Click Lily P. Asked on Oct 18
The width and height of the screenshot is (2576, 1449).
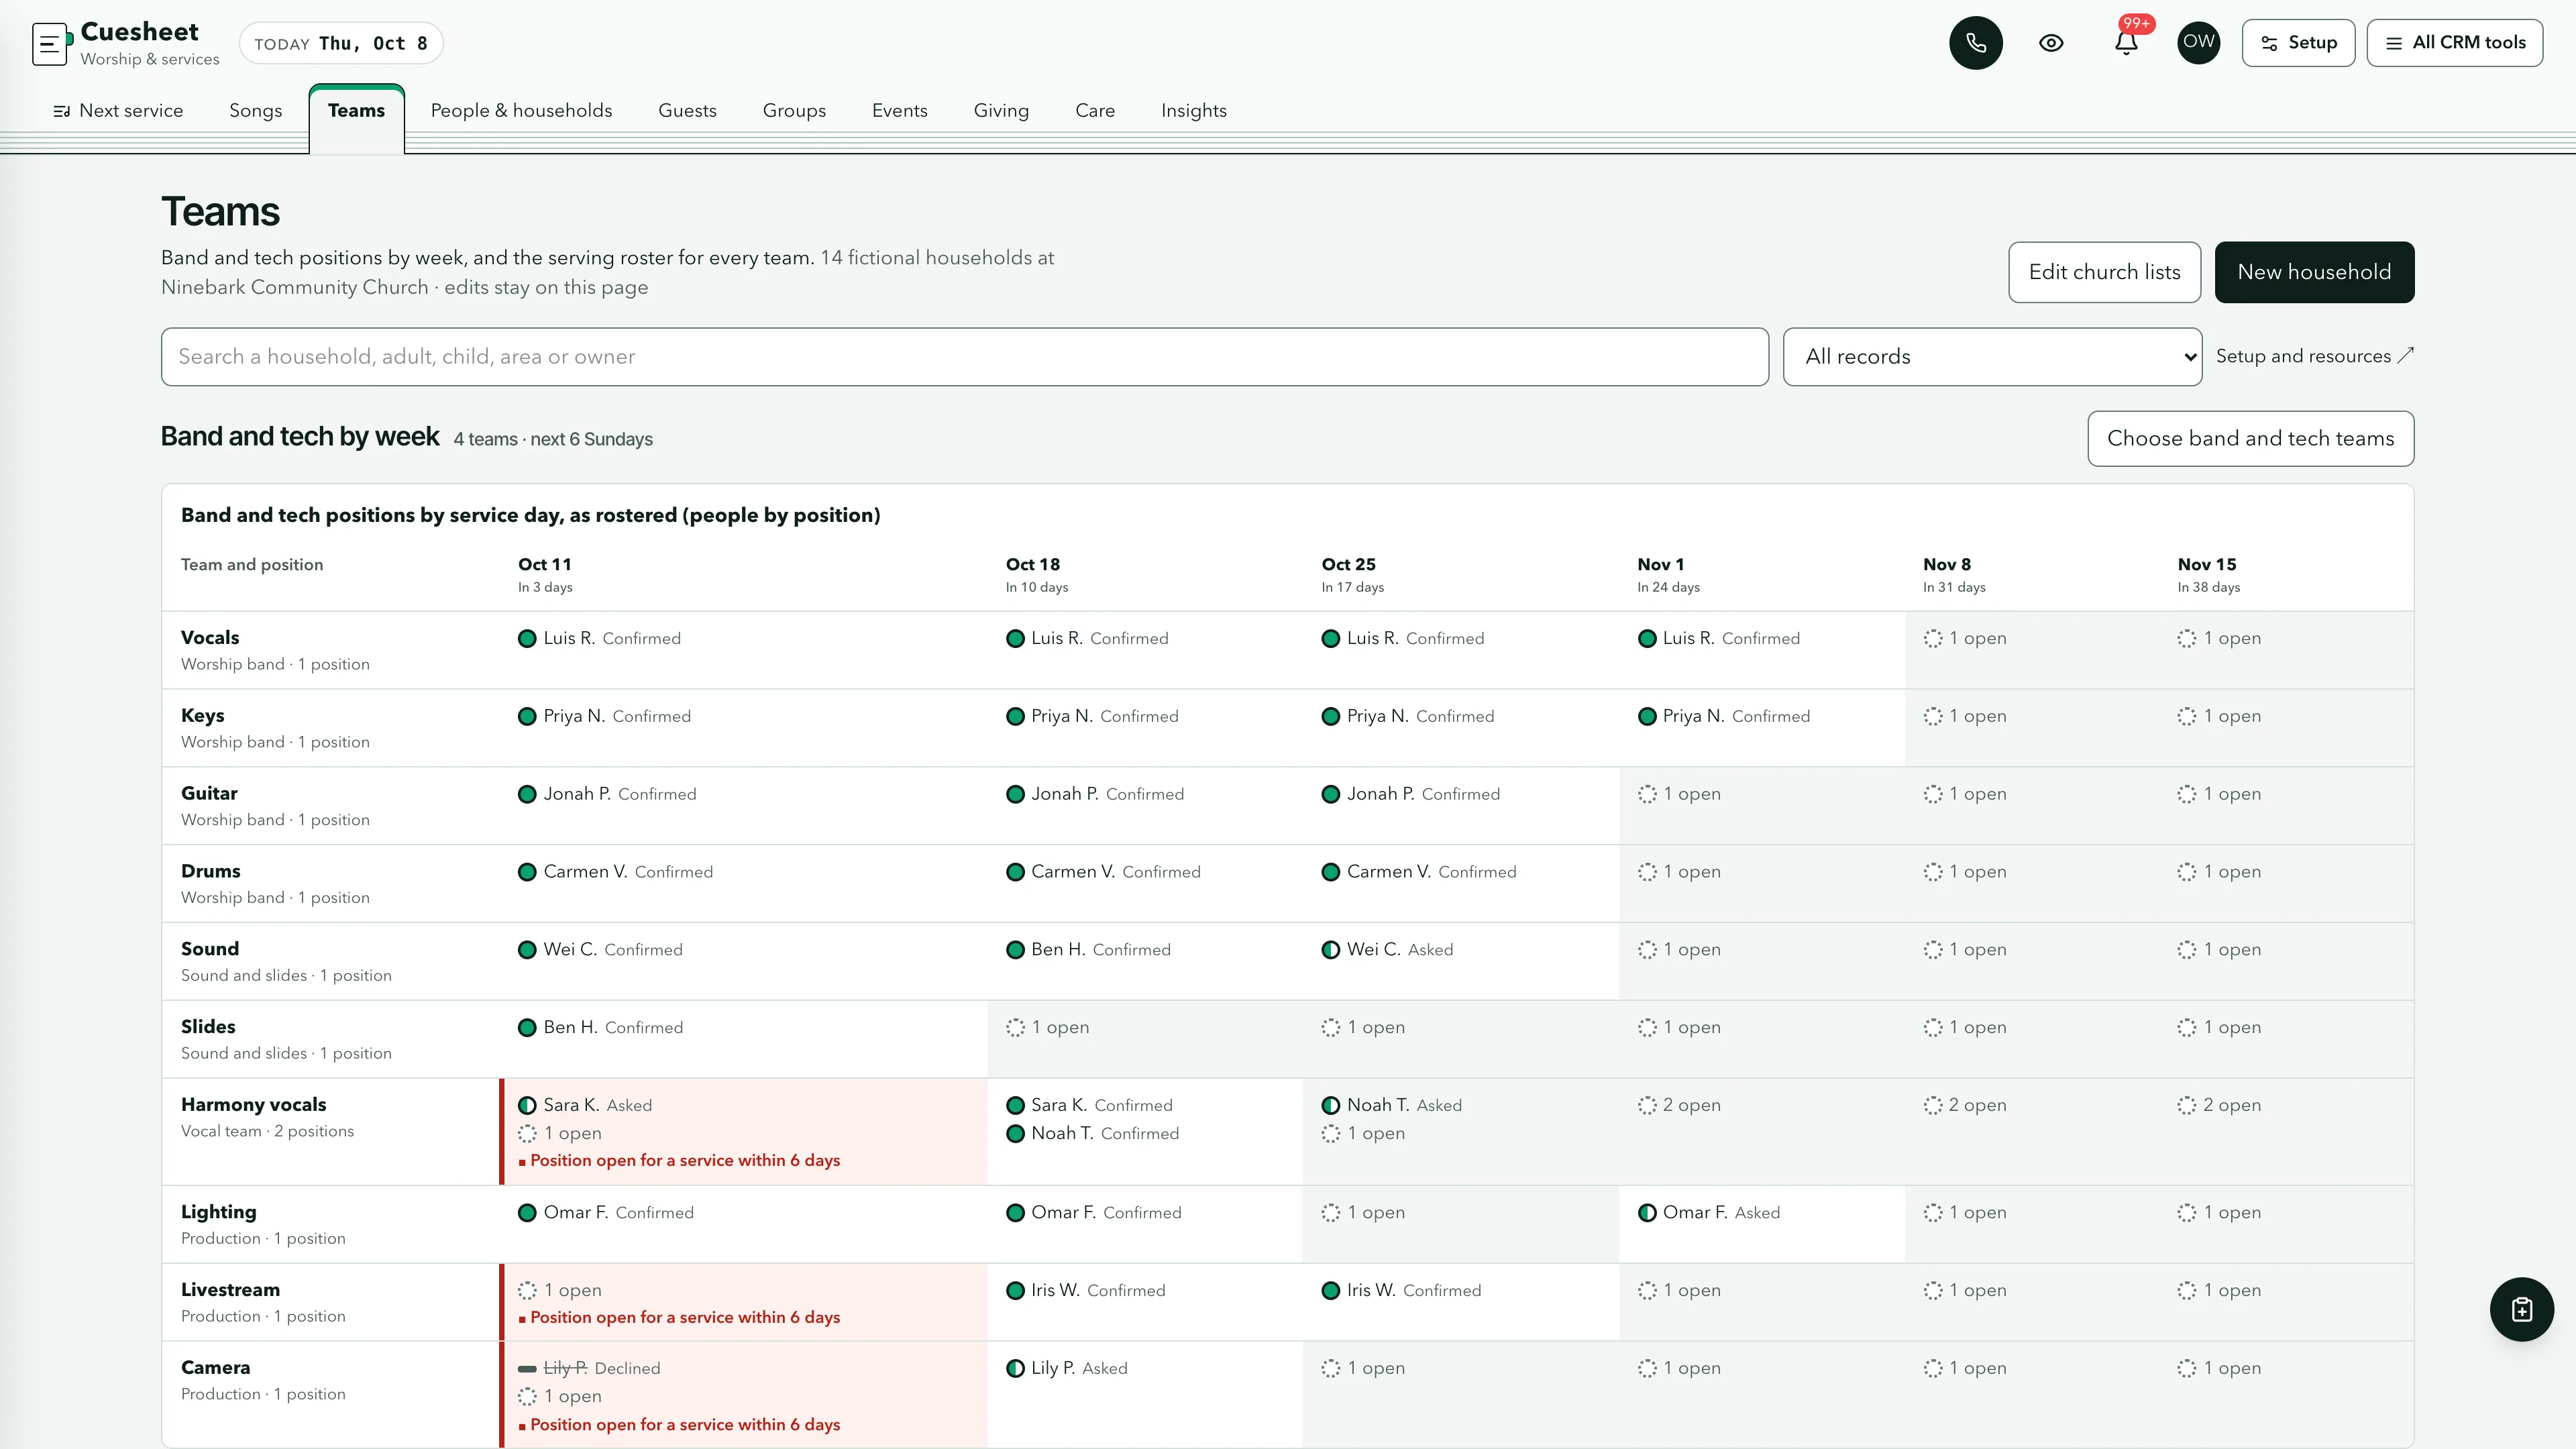point(1067,1368)
